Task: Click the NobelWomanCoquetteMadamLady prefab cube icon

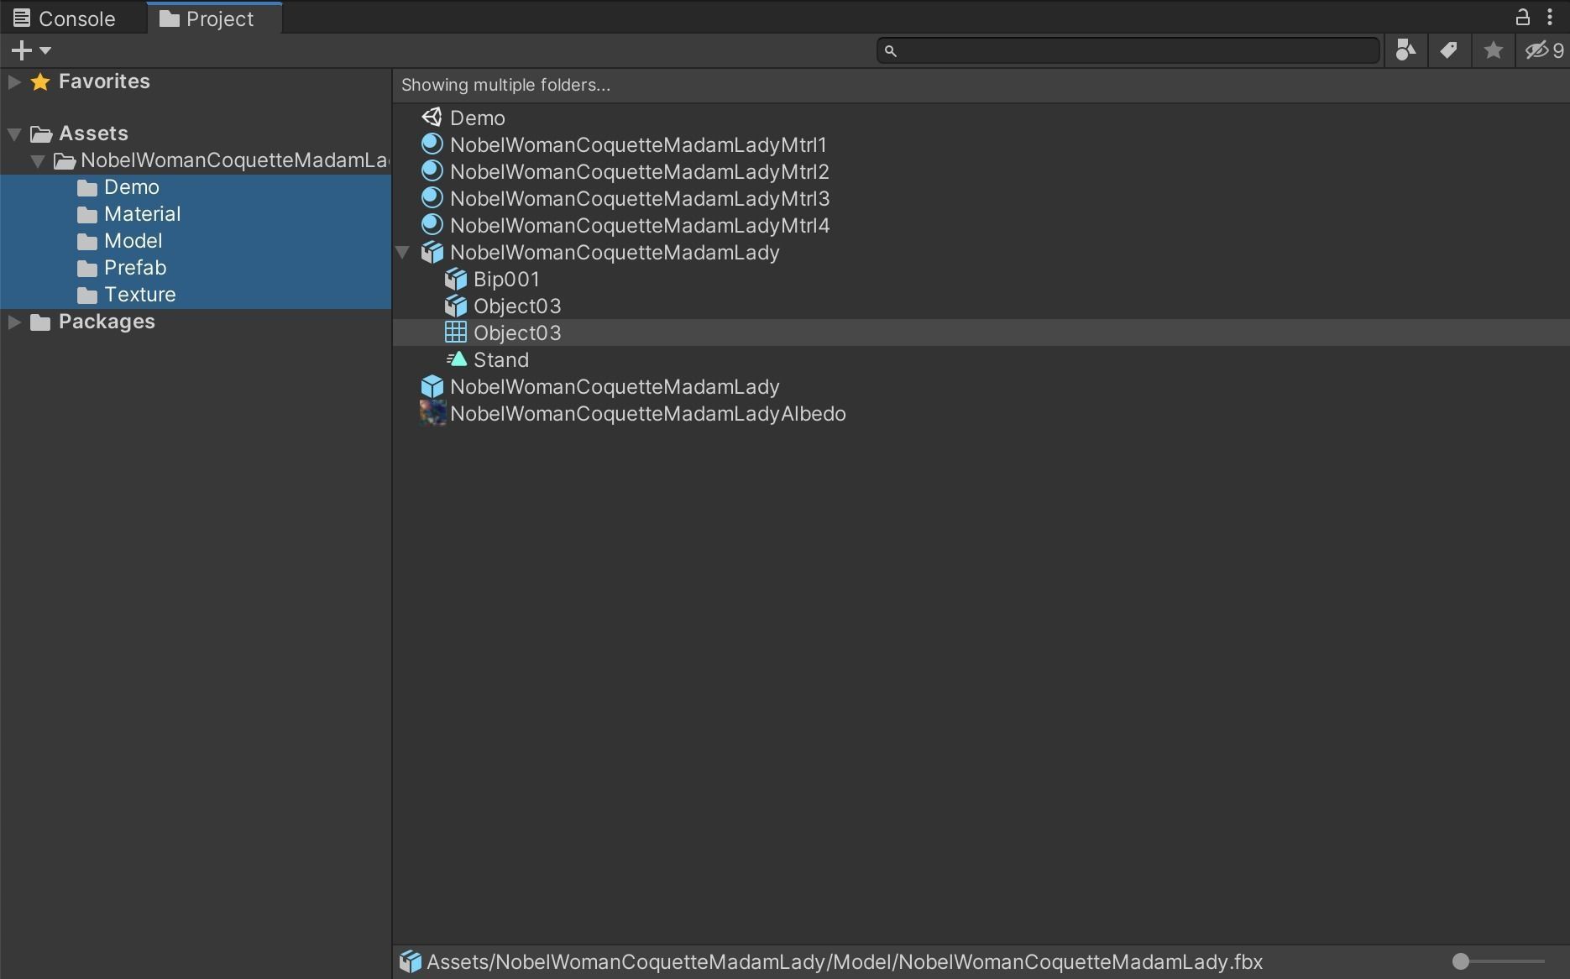Action: [x=432, y=386]
